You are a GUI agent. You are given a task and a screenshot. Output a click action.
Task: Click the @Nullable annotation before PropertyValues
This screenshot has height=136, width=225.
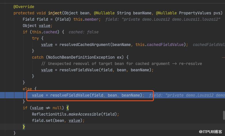[166, 13]
